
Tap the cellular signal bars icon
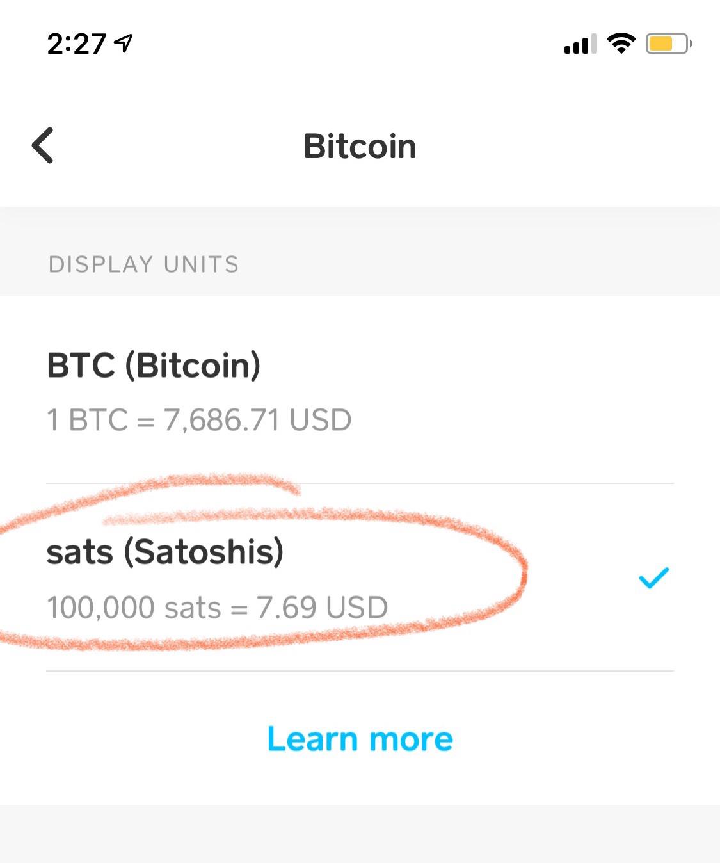click(580, 44)
